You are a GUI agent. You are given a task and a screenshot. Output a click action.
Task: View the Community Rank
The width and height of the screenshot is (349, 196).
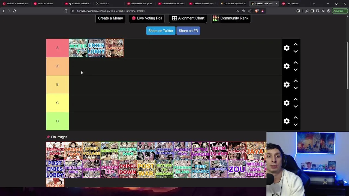click(231, 18)
